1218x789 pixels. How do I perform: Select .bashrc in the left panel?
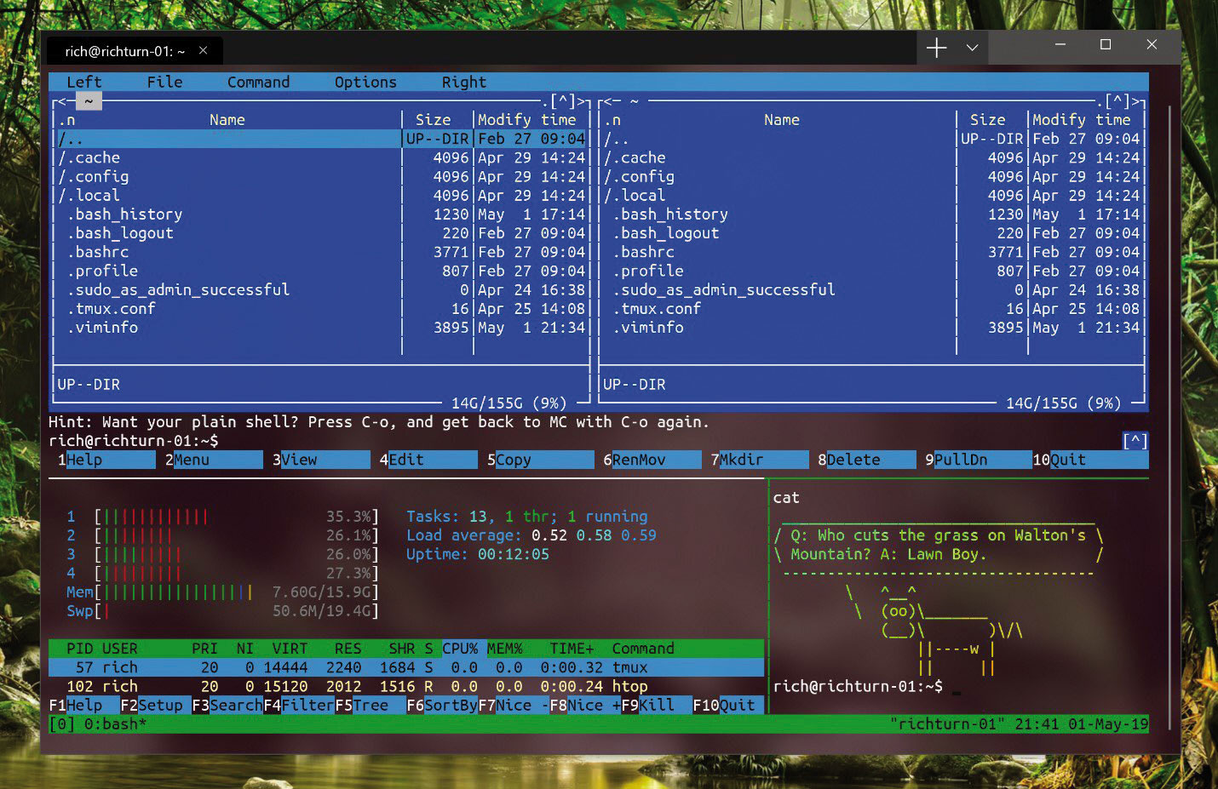[228, 252]
